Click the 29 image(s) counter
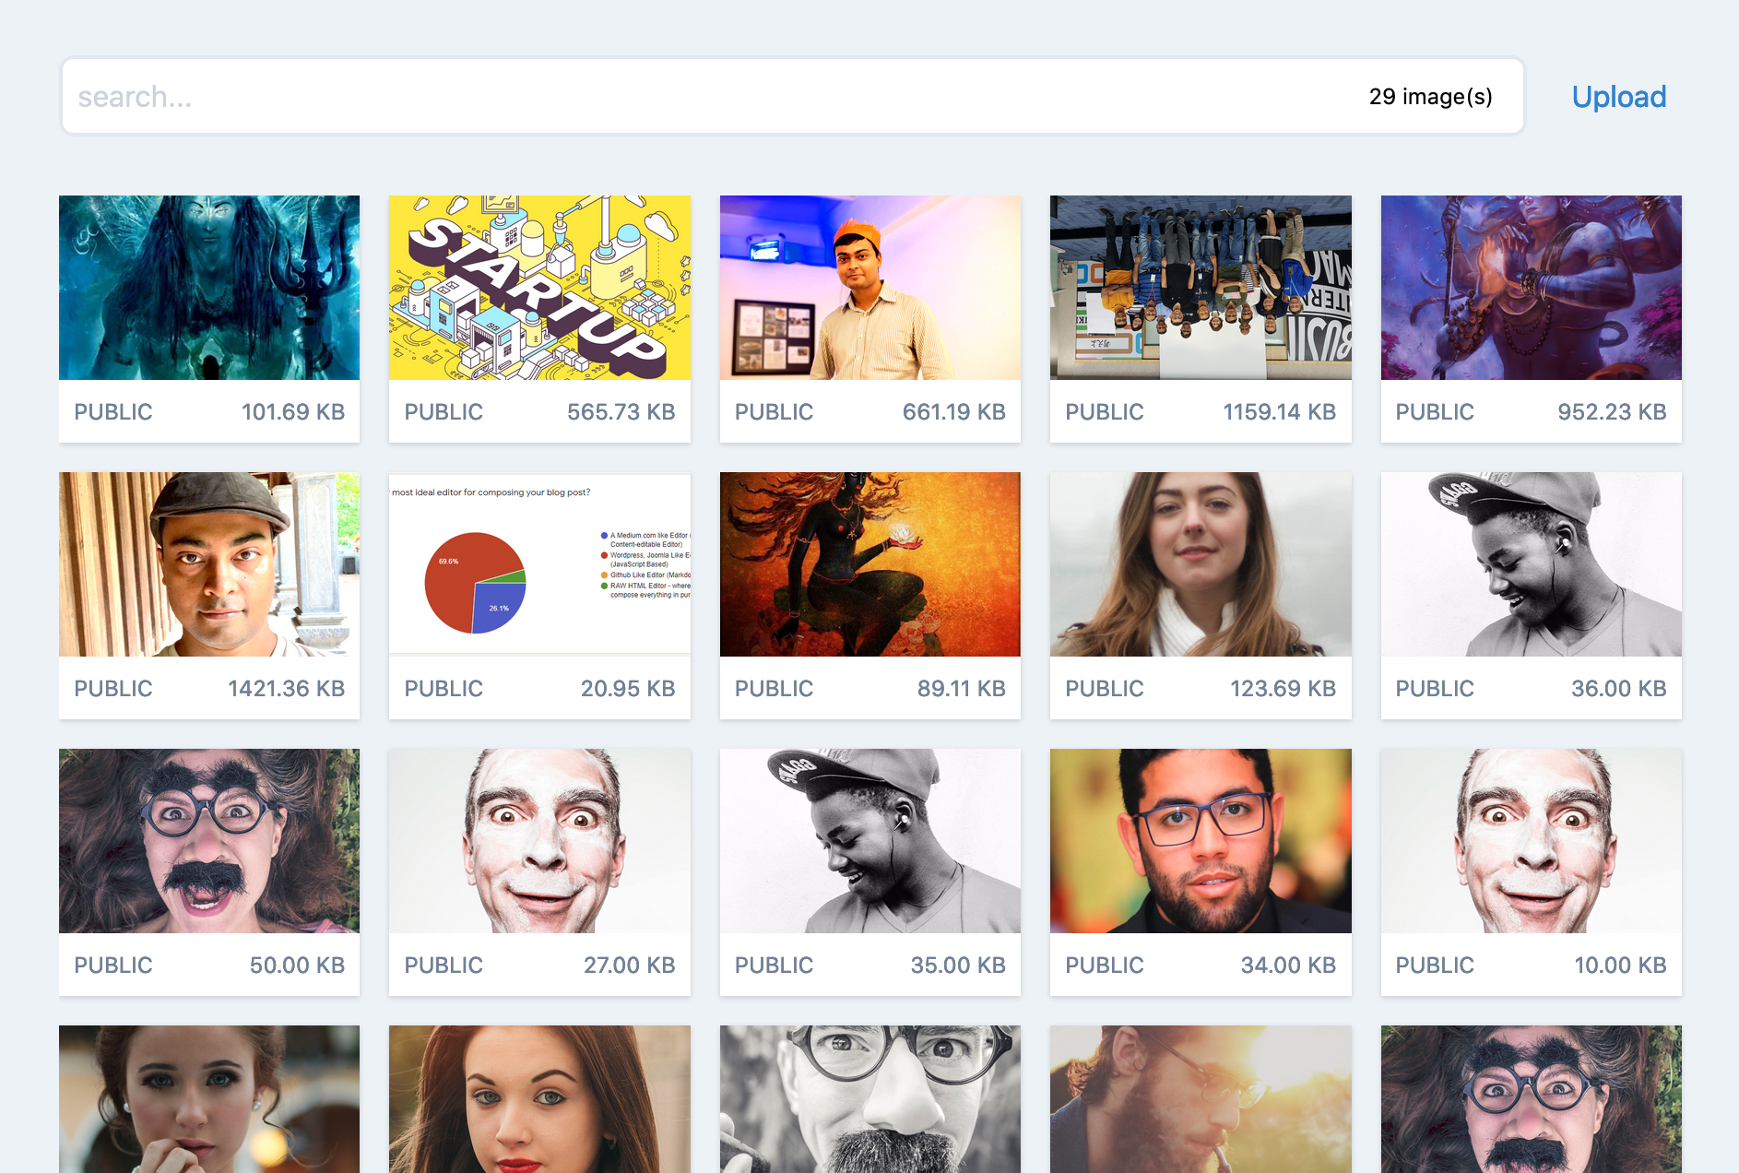 tap(1430, 97)
